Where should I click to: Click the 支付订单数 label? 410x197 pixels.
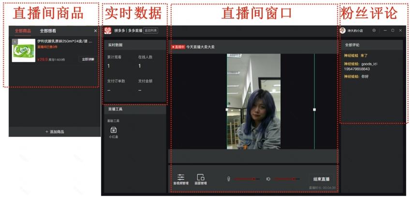pos(116,81)
